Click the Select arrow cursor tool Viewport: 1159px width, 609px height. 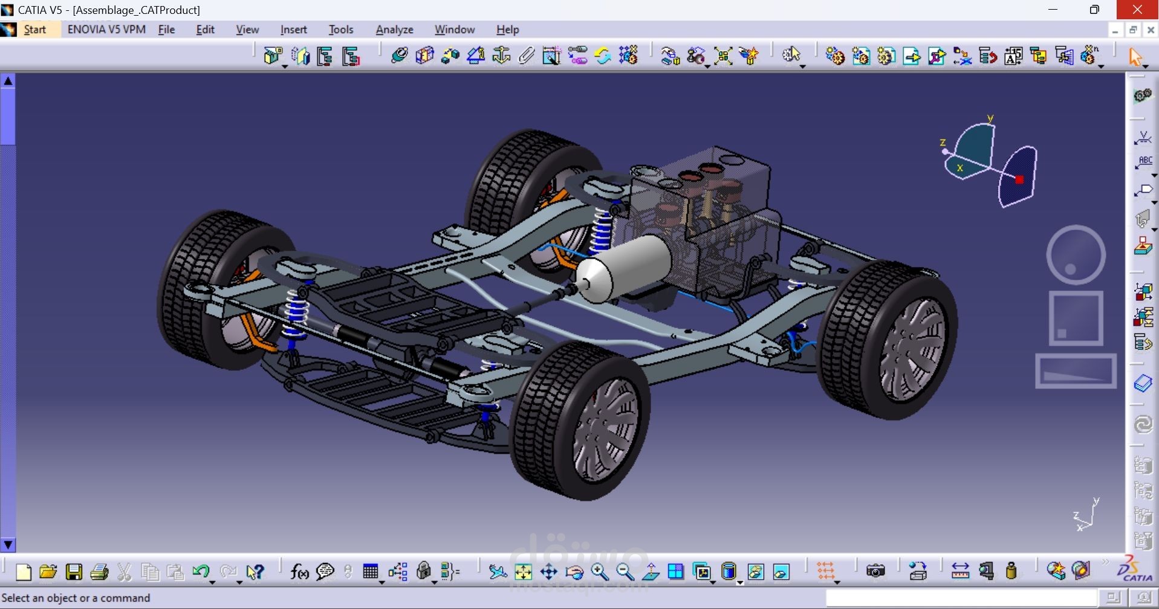[1135, 57]
